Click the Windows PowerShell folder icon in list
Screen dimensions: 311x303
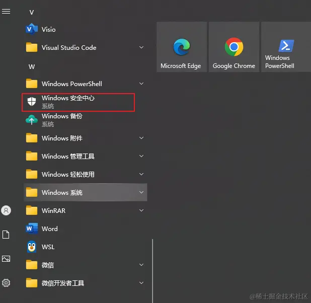32,84
